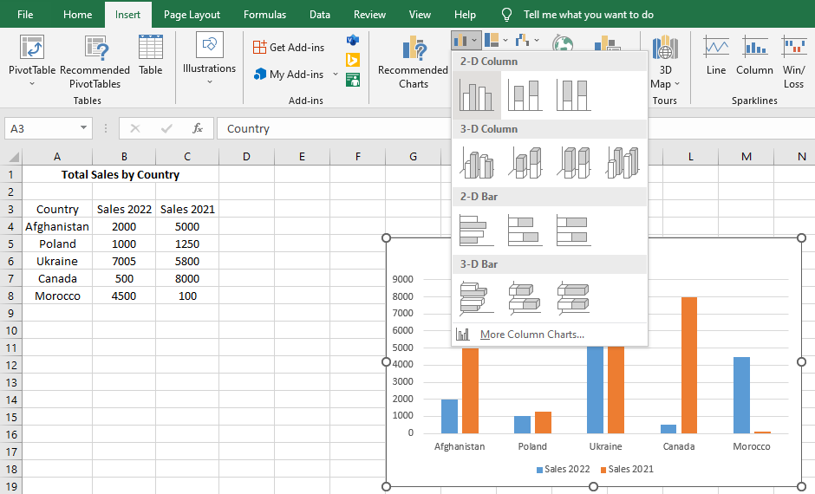
Task: Open My Add-ins
Action: click(x=289, y=75)
